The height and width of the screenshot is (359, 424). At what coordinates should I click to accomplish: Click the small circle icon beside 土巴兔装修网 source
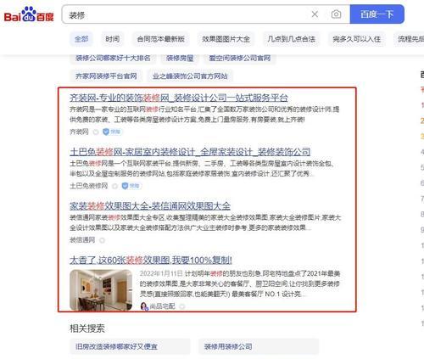pos(114,186)
